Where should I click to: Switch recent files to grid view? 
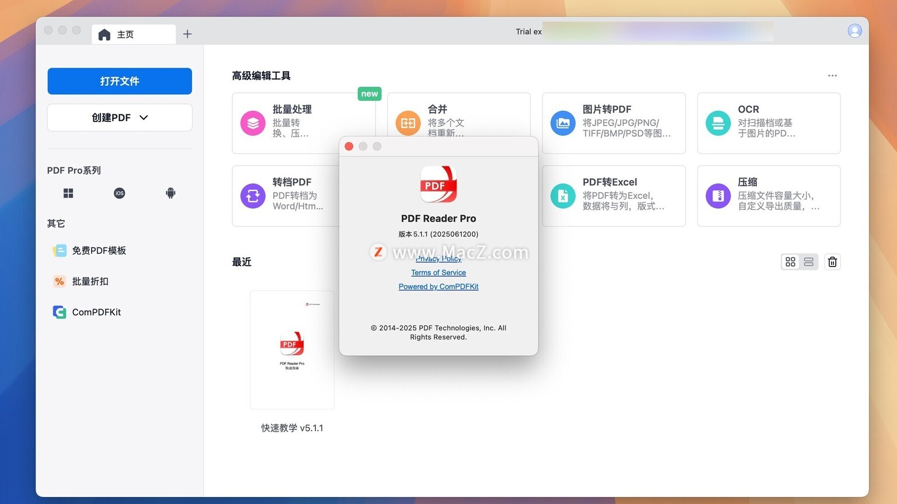tap(791, 262)
